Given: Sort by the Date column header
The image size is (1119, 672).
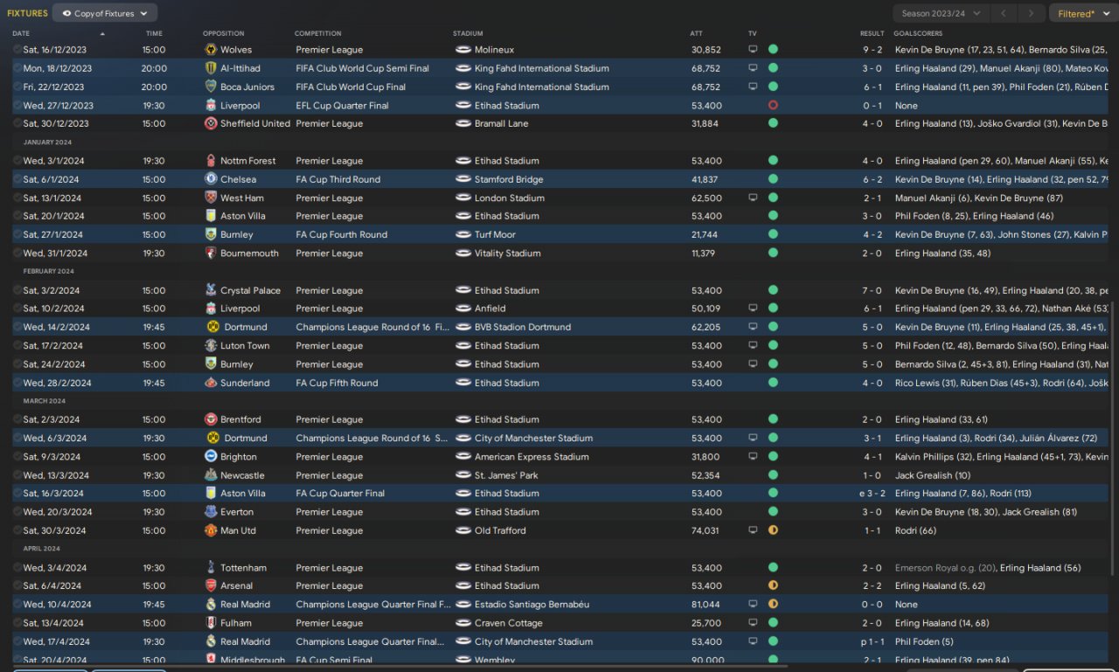Looking at the screenshot, I should (x=21, y=33).
